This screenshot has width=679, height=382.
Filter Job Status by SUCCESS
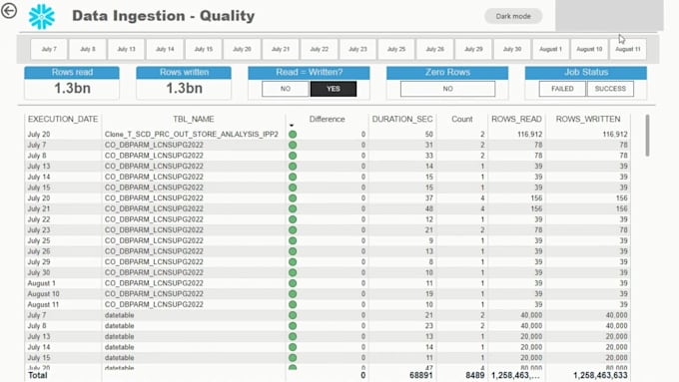coord(610,89)
